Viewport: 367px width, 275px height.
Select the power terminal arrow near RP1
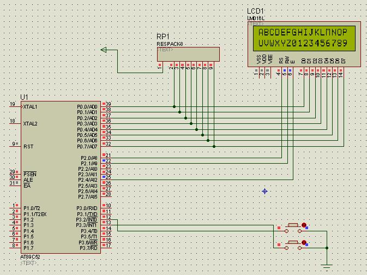point(104,50)
